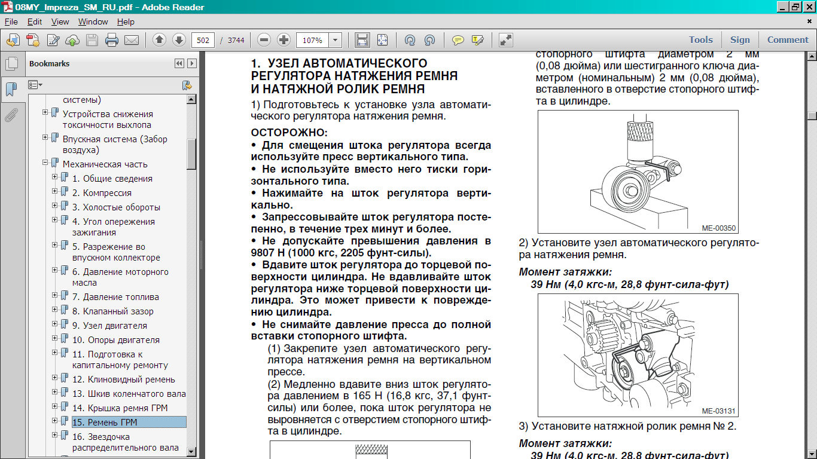Open the Tools pane
The height and width of the screenshot is (459, 817).
(700, 40)
